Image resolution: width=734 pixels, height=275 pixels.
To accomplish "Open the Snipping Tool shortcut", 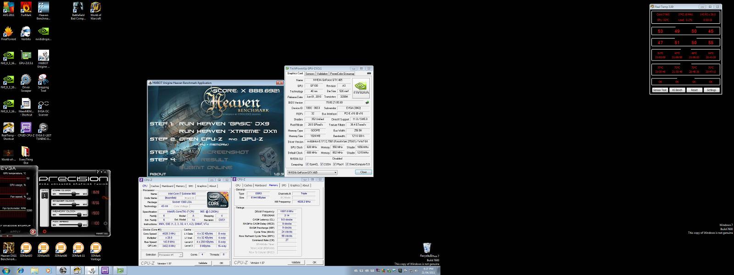I will coord(44,82).
